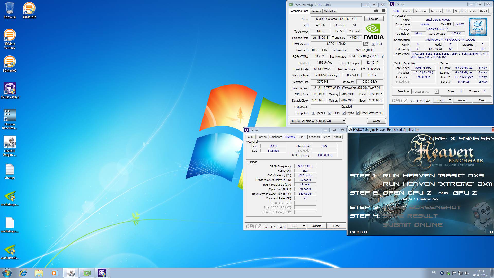This screenshot has height=278, width=494.
Task: Switch to HWBOT Heaven taskbar button
Action: click(x=71, y=273)
